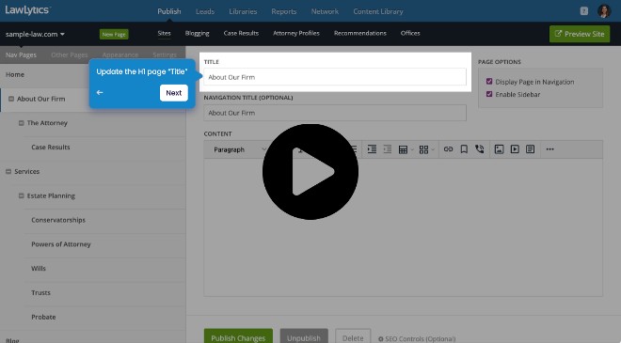Collapse the Estate Planning tree node
The height and width of the screenshot is (343, 621).
(22, 195)
